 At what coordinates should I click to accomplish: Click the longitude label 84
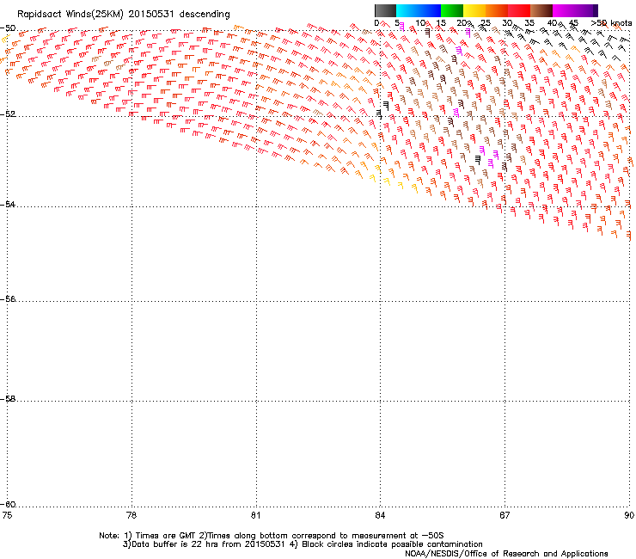point(380,515)
